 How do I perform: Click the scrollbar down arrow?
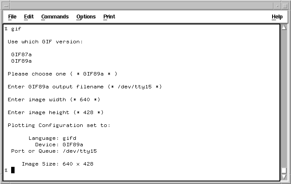click(284, 177)
